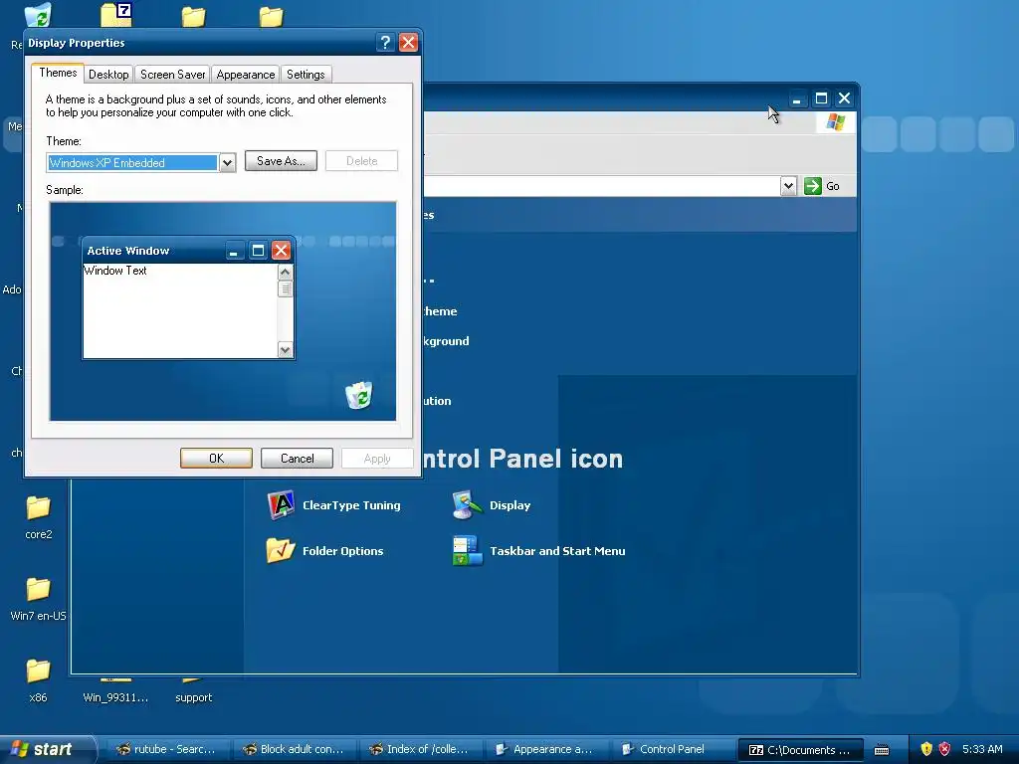Click the Help question mark in Display Properties

pos(385,43)
